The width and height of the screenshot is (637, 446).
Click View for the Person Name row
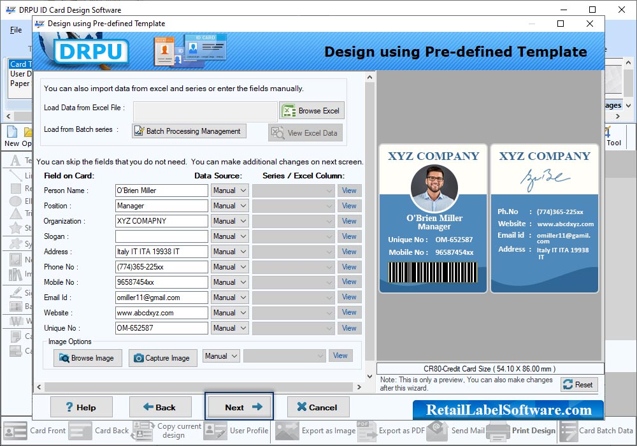pos(349,191)
